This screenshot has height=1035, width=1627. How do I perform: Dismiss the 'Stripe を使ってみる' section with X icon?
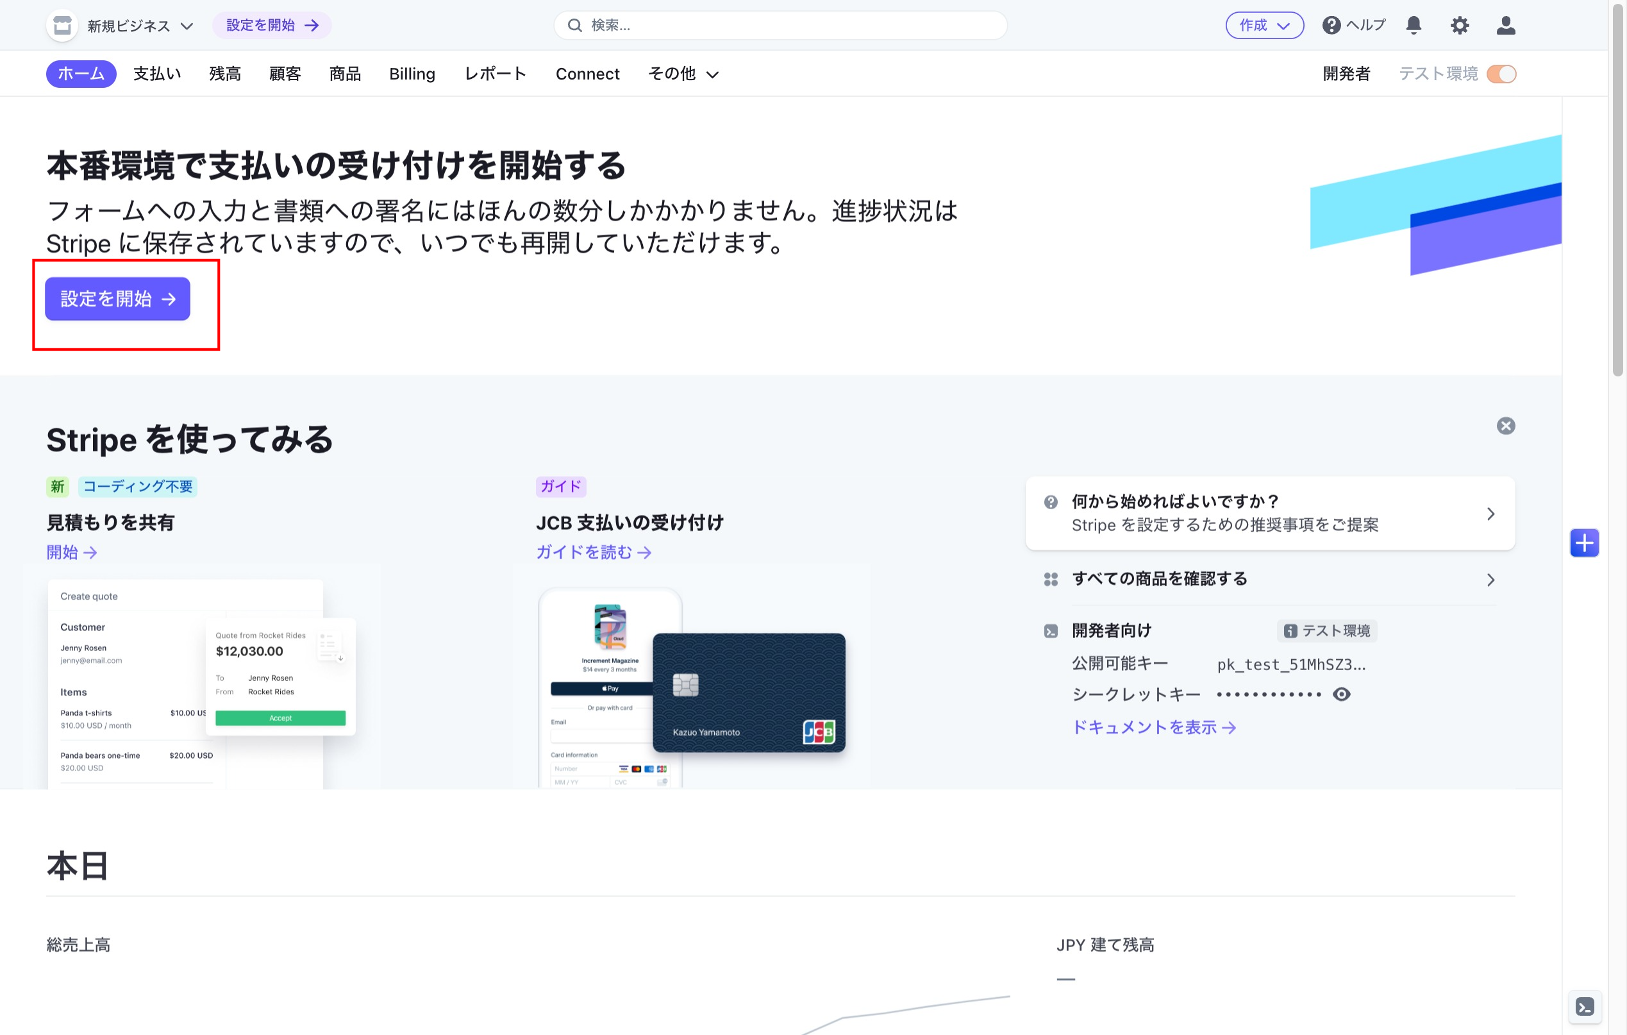(x=1505, y=425)
